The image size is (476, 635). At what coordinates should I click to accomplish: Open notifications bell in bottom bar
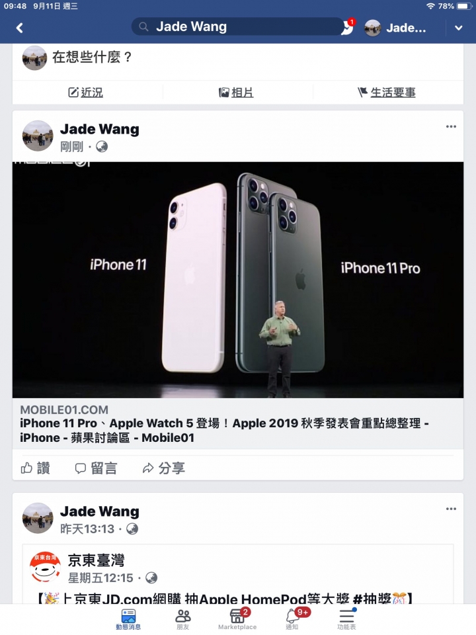293,619
